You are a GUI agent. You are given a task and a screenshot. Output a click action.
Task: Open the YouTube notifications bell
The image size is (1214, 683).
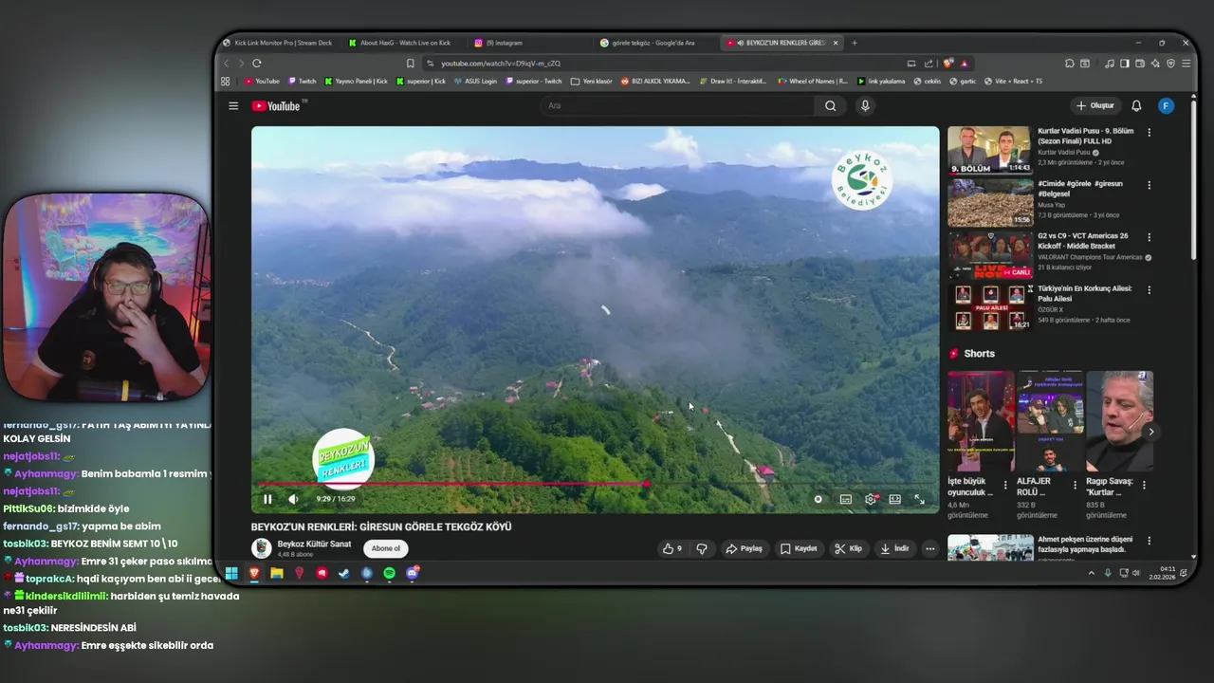coord(1136,105)
